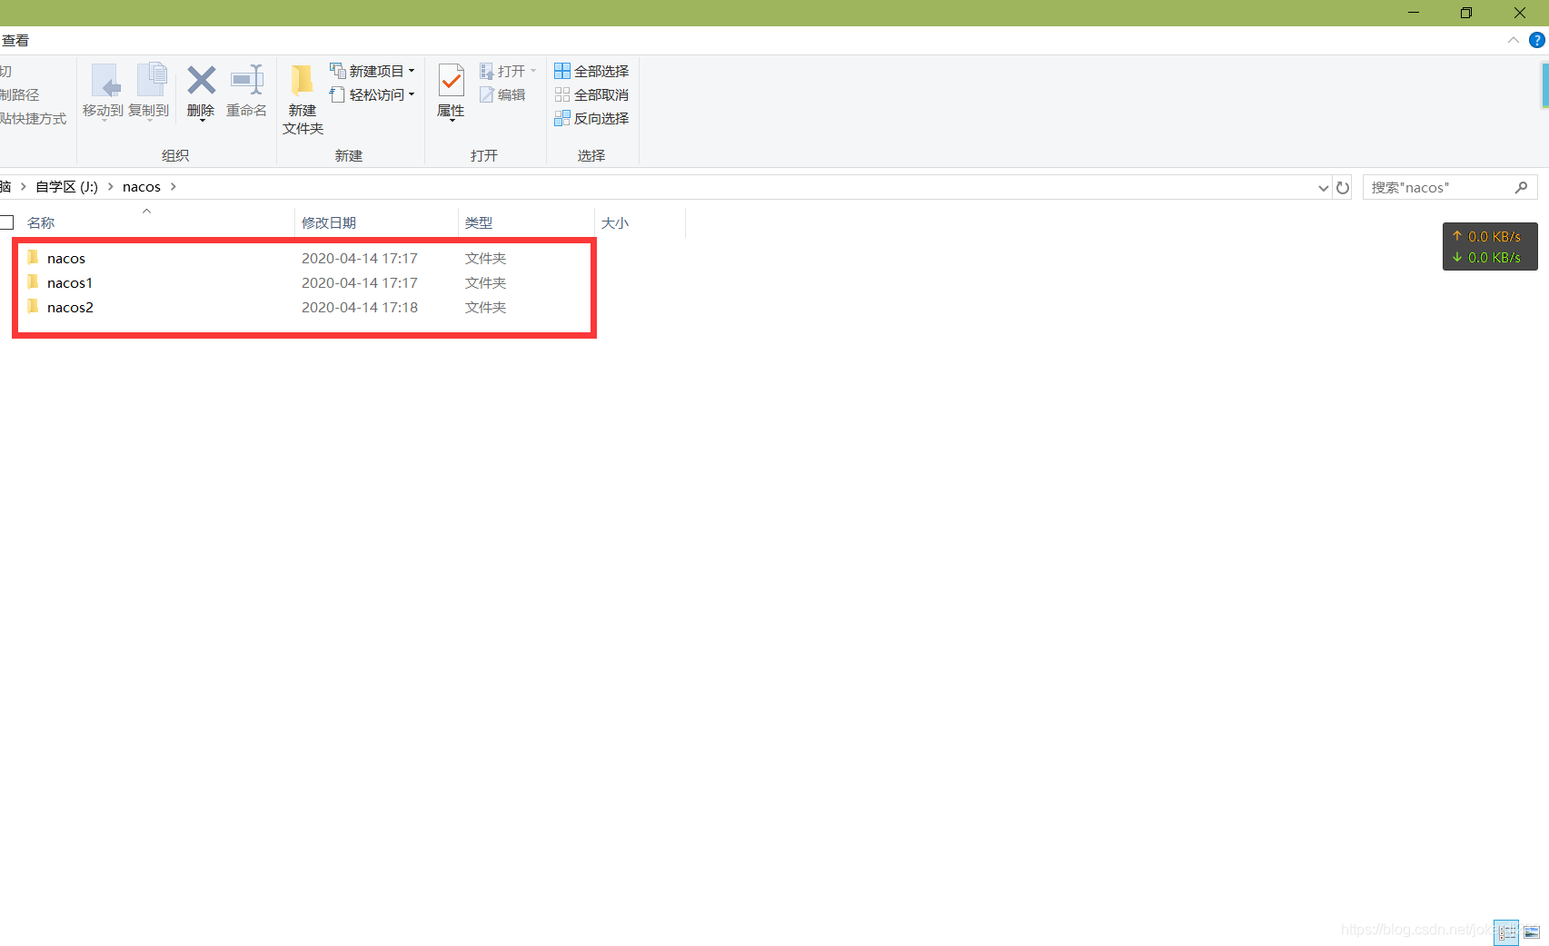Sort by Date modified (修改日期) column
This screenshot has width=1549, height=946.
point(329,222)
